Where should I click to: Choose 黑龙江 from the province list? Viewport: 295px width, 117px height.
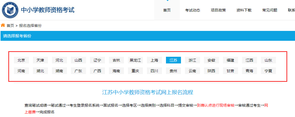[x=135, y=60]
